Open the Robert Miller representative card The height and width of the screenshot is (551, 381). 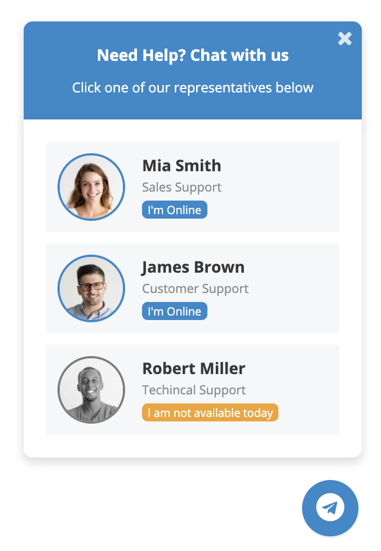[193, 390]
